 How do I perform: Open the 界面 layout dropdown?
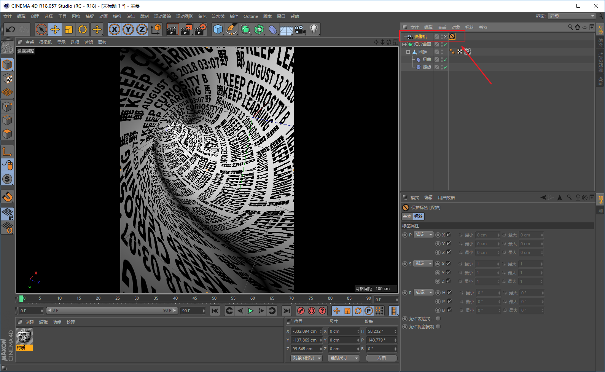point(572,16)
